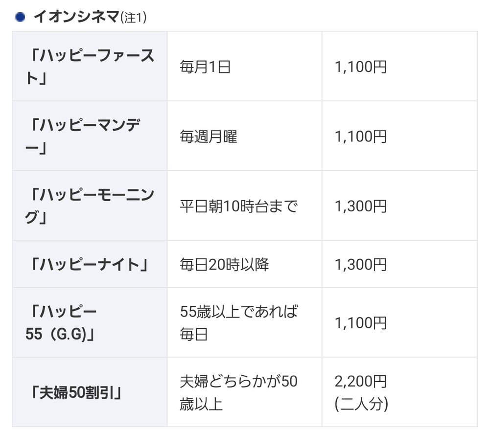This screenshot has height=434, width=489.
Task: Click the イオンシネマ heading text
Action: tap(76, 17)
